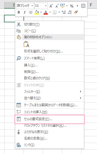Screen dimensions: 97x154
Task: Decrease font size with small A icon
Action: pos(57,6)
